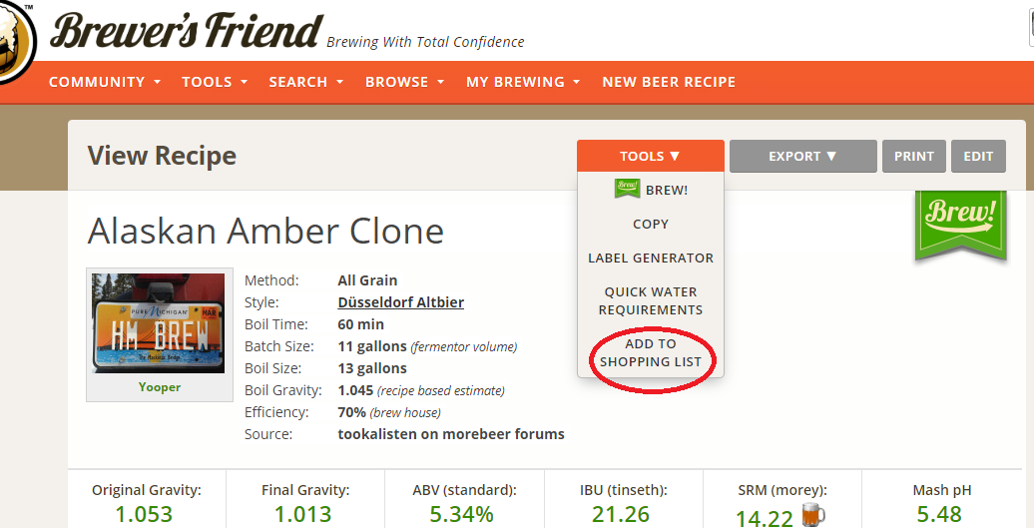The image size is (1034, 528).
Task: Click the Brewer's Friend beer mug logo
Action: pyautogui.click(x=14, y=40)
